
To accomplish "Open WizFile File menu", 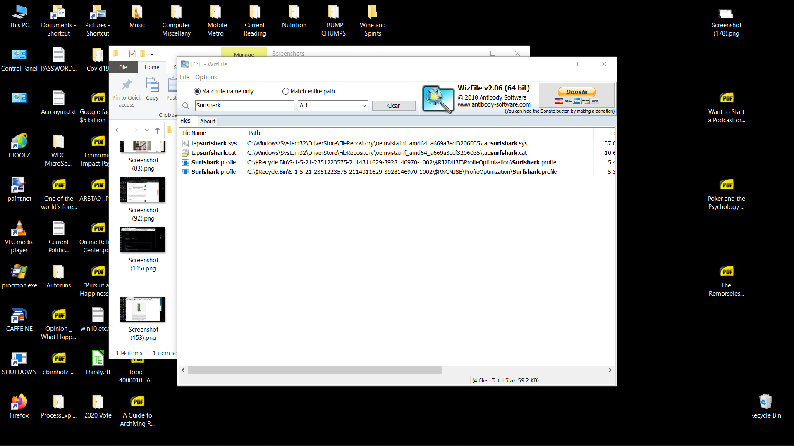I will pyautogui.click(x=184, y=77).
